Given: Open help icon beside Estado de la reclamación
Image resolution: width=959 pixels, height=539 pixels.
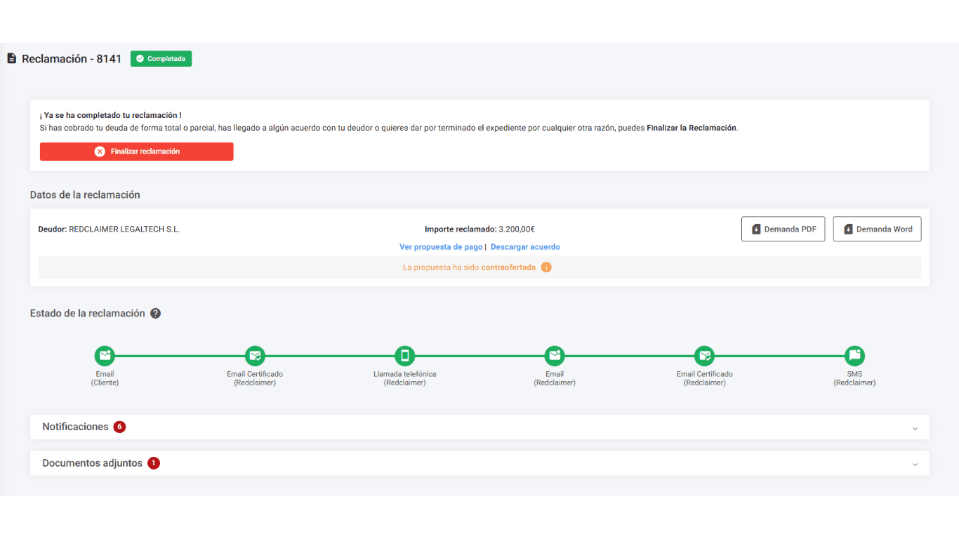Looking at the screenshot, I should (156, 314).
